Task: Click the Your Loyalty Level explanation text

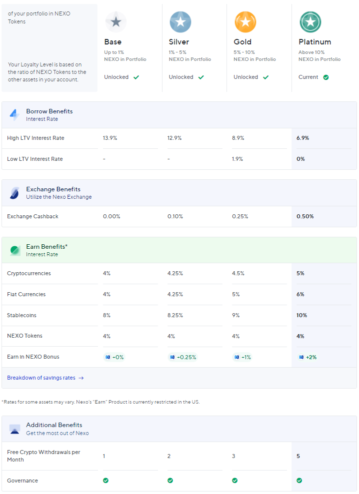Action: (x=47, y=72)
